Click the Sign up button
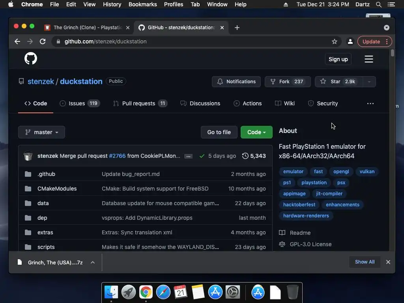 pos(338,59)
